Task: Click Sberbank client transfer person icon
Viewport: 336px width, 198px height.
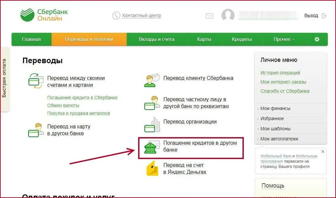Action: click(152, 80)
